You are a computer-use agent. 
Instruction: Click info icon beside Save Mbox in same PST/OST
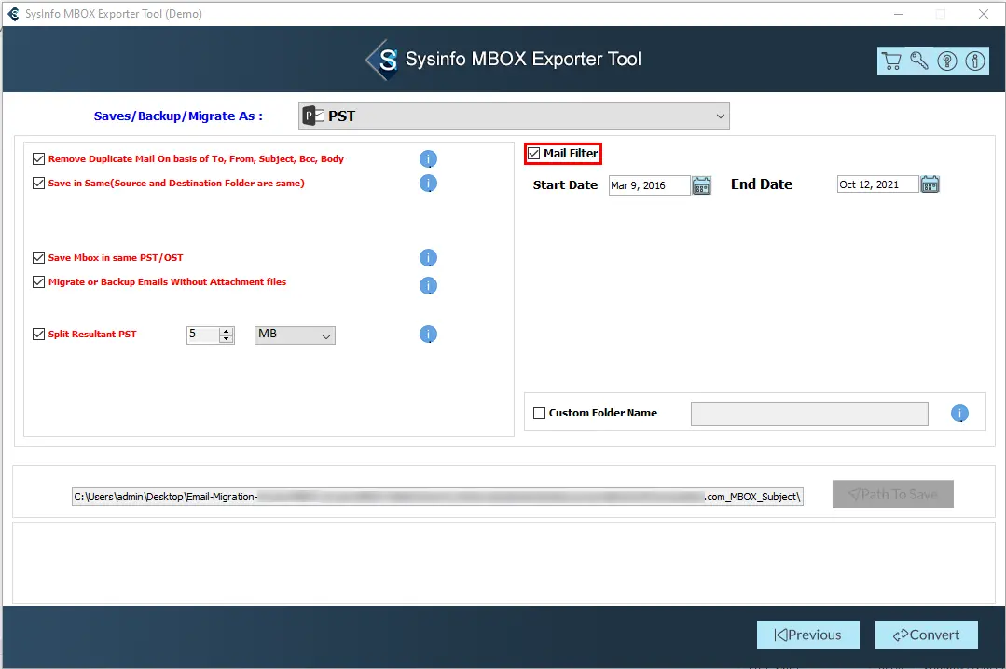428,258
